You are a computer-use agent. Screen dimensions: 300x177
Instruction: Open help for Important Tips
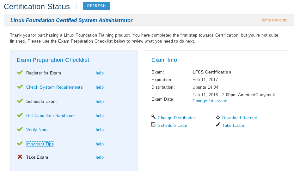click(x=100, y=144)
